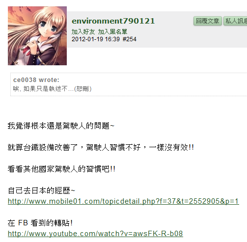Click the (恕刪) marker in the quote
The height and width of the screenshot is (242, 247).
(x=83, y=89)
